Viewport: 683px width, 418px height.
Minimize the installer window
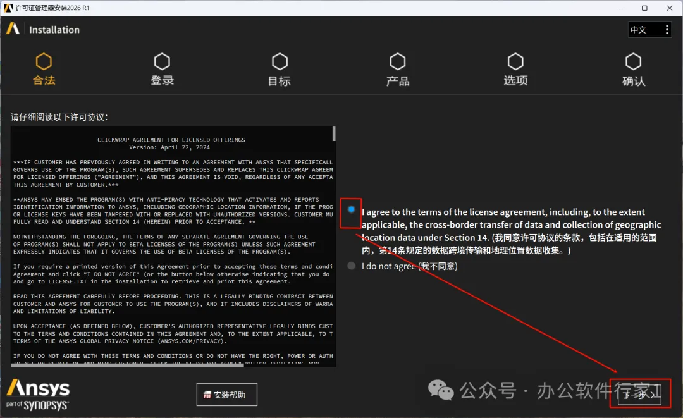(620, 8)
